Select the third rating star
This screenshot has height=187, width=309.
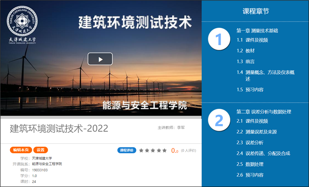(153, 151)
